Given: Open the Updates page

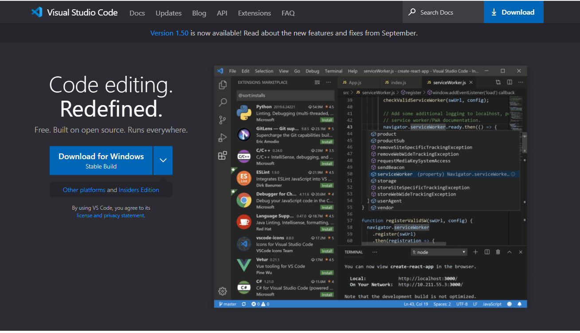Looking at the screenshot, I should coord(169,13).
